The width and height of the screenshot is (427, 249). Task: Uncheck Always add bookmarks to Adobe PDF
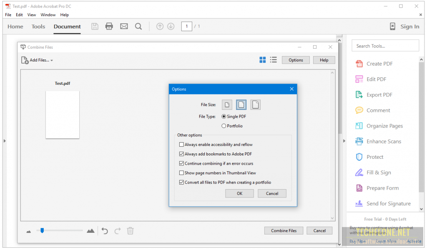tap(181, 154)
